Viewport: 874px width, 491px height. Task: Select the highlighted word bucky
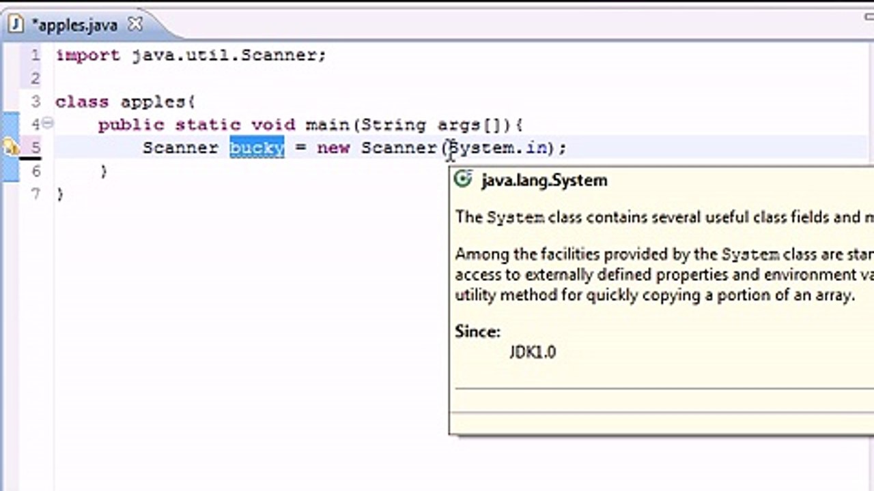coord(257,147)
